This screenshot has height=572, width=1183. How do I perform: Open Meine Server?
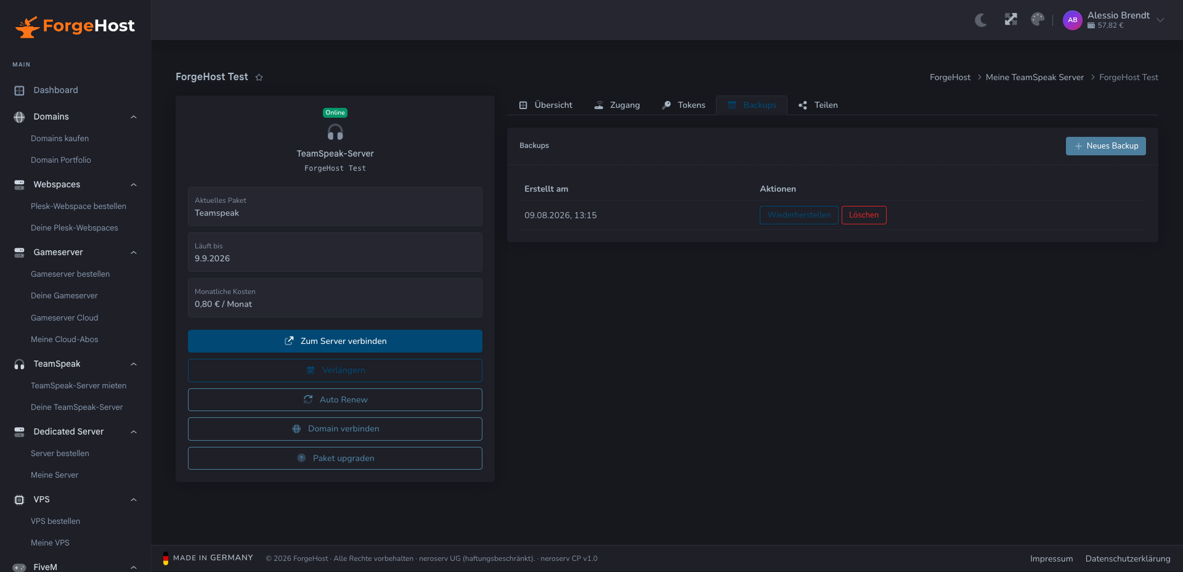click(54, 475)
